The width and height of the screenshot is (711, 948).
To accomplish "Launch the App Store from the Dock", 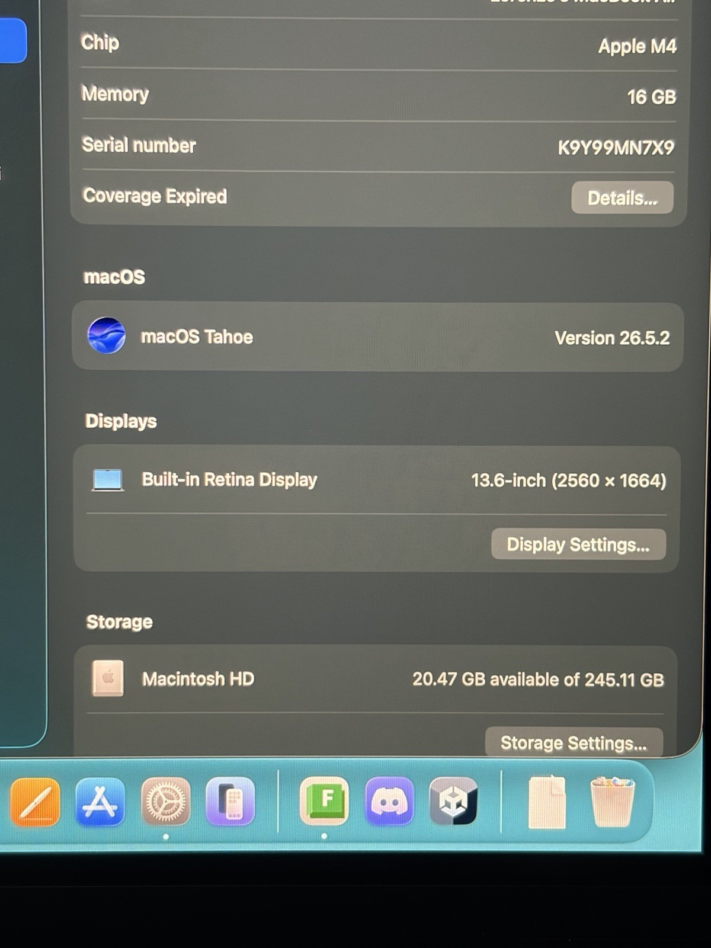I will pos(100,802).
